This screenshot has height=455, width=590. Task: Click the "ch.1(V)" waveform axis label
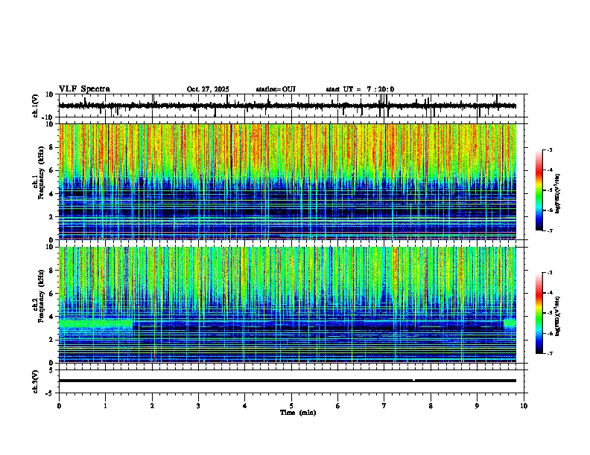click(x=36, y=106)
